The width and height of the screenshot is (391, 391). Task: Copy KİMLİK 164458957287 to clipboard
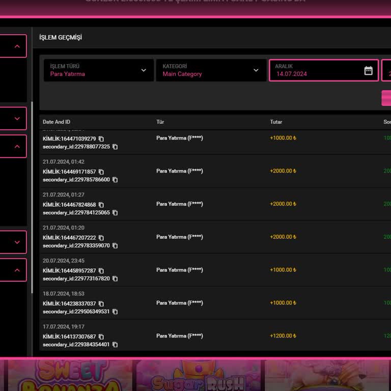(101, 271)
